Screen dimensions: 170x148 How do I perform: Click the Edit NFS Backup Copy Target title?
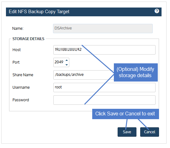click(x=39, y=12)
